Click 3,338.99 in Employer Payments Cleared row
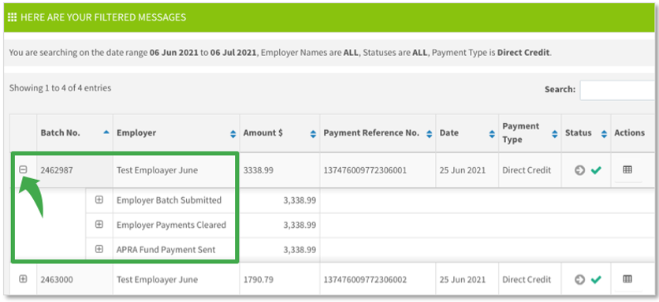The width and height of the screenshot is (659, 302). [300, 225]
